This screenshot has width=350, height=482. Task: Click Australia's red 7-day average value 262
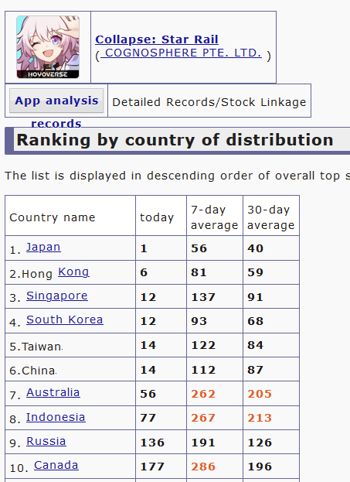(x=203, y=394)
